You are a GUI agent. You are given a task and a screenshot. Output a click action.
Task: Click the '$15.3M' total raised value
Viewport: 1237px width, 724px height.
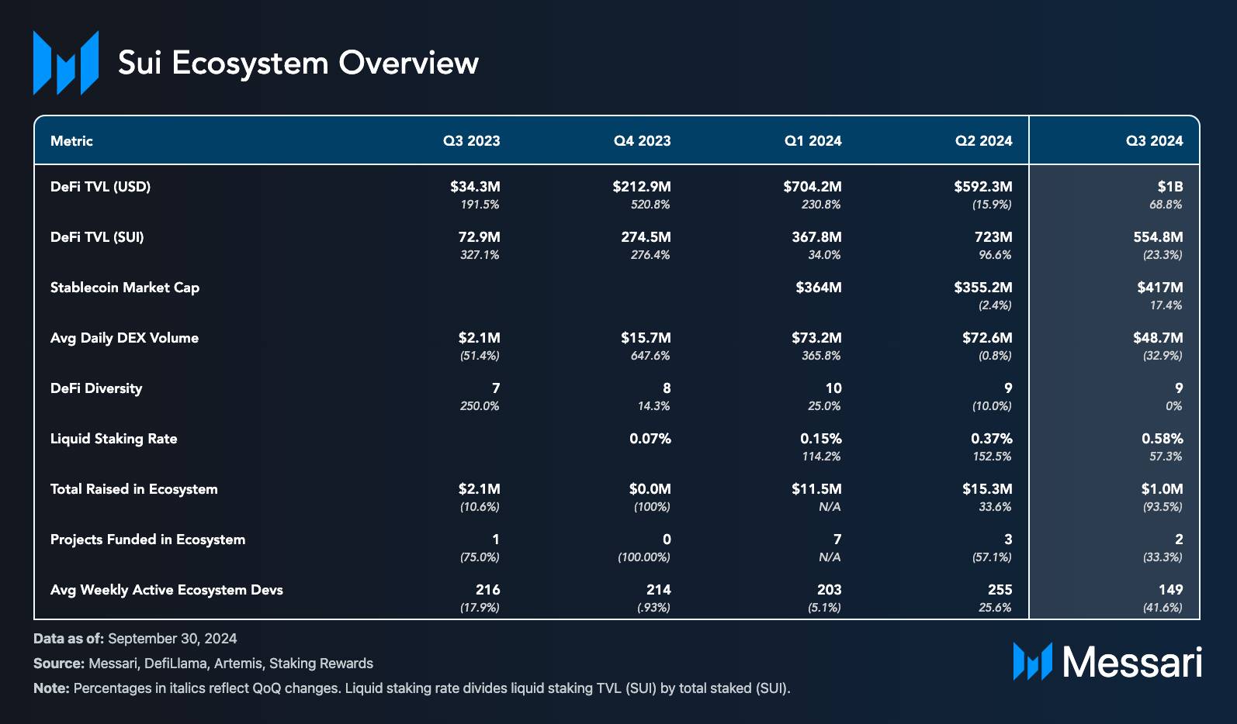(987, 489)
